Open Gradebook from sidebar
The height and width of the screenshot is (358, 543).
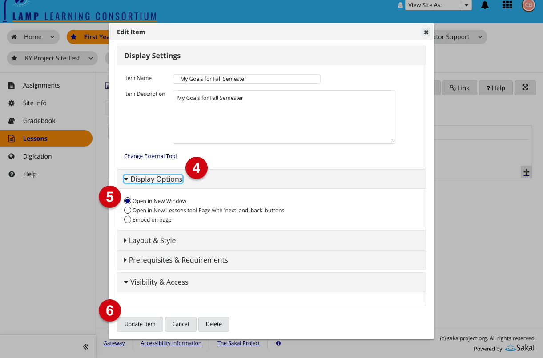39,121
